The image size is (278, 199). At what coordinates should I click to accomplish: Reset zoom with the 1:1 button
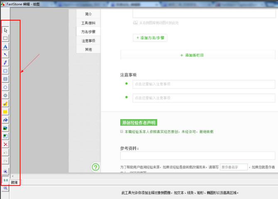click(5, 180)
